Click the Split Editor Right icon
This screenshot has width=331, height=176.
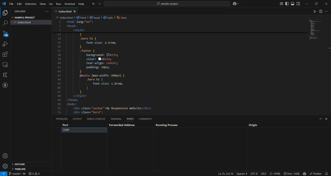click(x=321, y=12)
